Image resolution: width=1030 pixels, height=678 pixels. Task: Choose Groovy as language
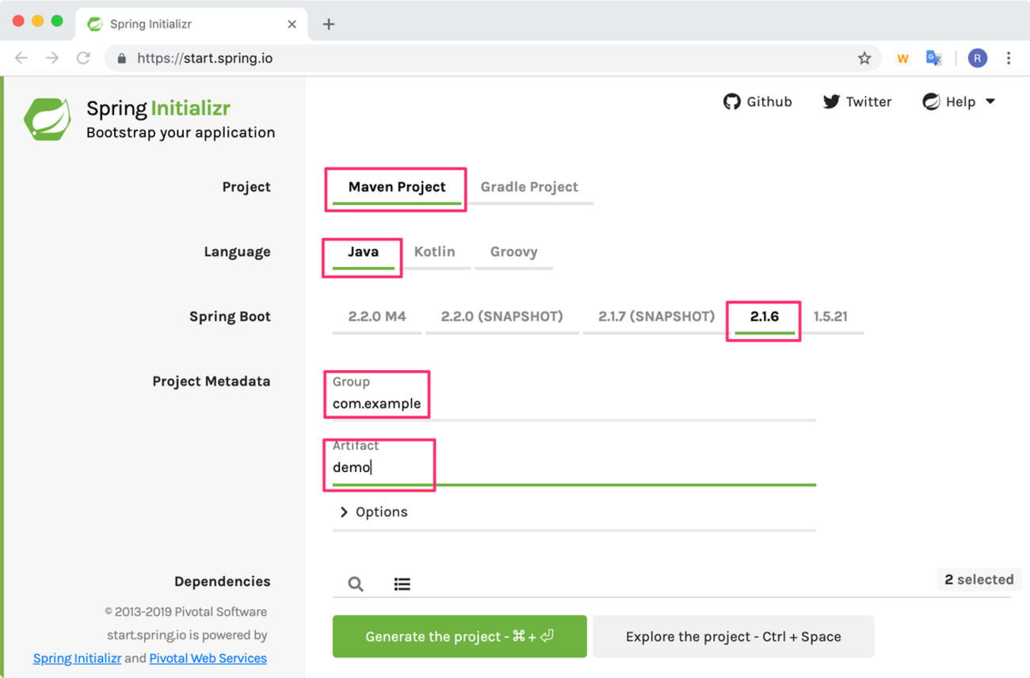pyautogui.click(x=513, y=252)
